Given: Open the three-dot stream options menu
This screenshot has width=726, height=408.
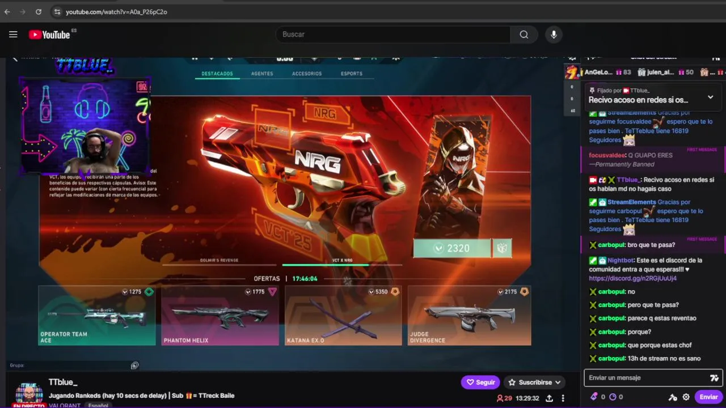Looking at the screenshot, I should coord(563,398).
